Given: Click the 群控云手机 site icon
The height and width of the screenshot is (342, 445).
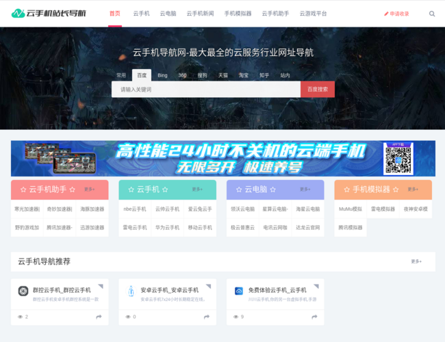Looking at the screenshot, I should click(x=23, y=291).
